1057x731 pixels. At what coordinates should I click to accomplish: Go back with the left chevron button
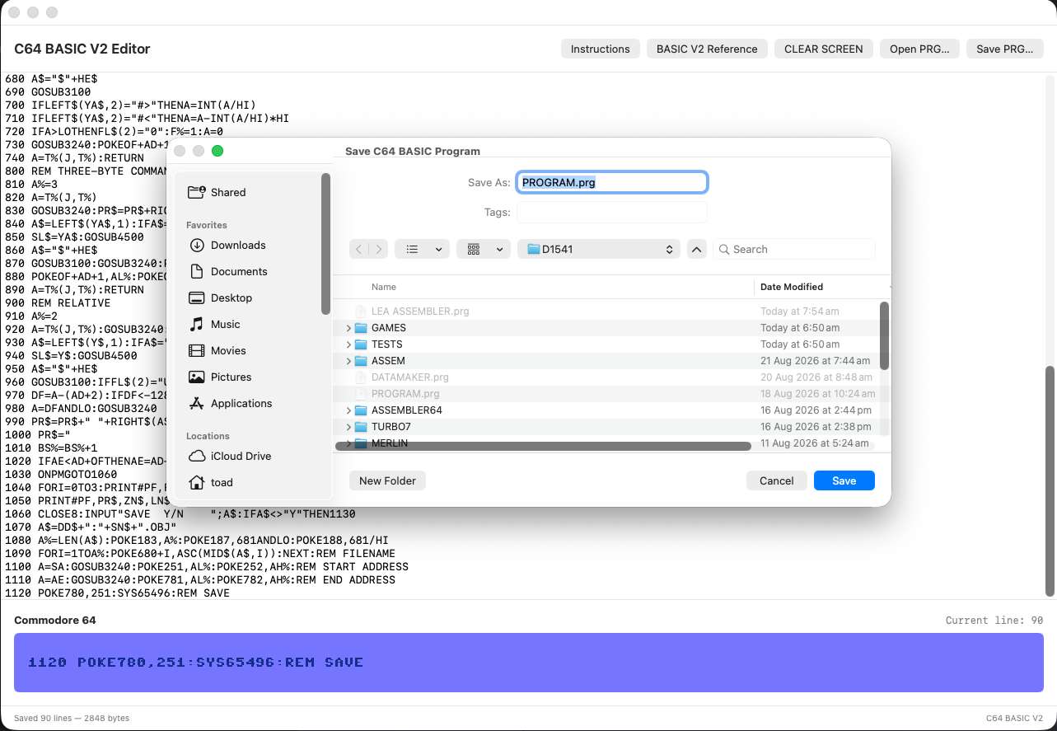[x=358, y=249]
